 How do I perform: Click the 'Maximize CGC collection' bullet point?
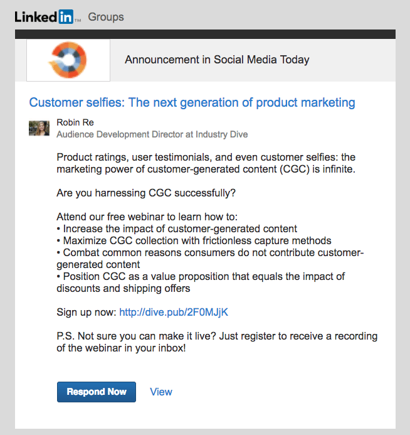tap(194, 240)
